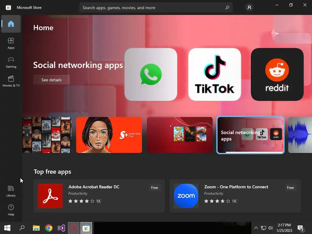The width and height of the screenshot is (312, 234).
Task: Open taskbar search
Action: 22,228
